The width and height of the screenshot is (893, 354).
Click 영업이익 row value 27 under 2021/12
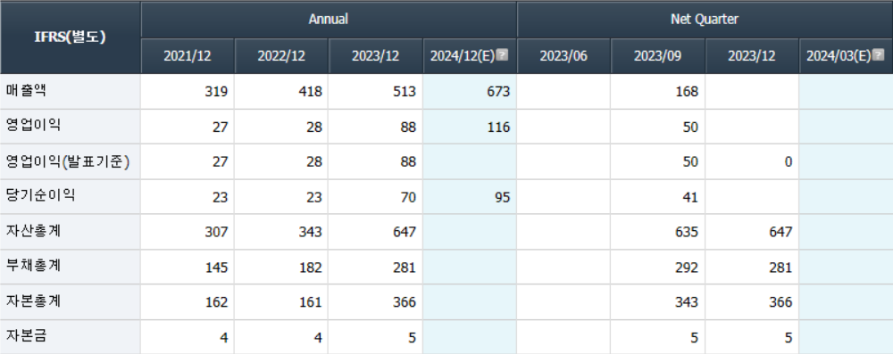220,127
